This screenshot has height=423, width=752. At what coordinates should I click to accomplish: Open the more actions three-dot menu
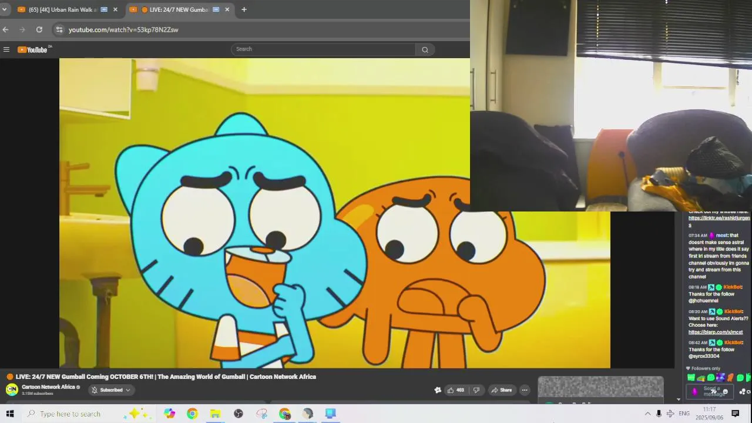pyautogui.click(x=525, y=390)
